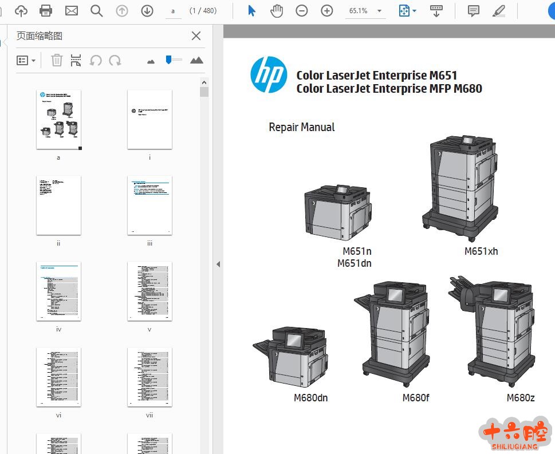
Task: Select the hand pan tool
Action: [x=277, y=11]
